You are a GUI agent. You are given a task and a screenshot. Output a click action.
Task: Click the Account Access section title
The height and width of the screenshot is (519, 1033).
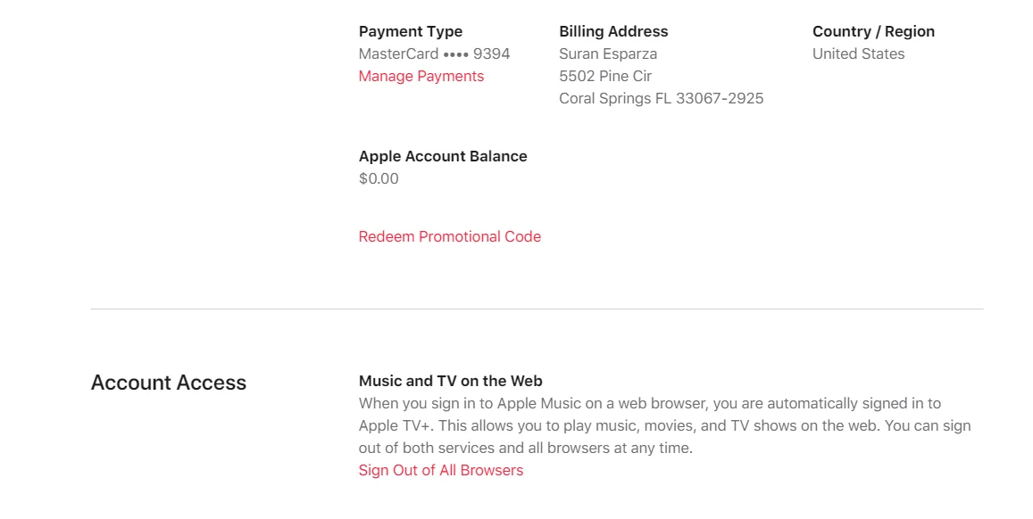169,383
